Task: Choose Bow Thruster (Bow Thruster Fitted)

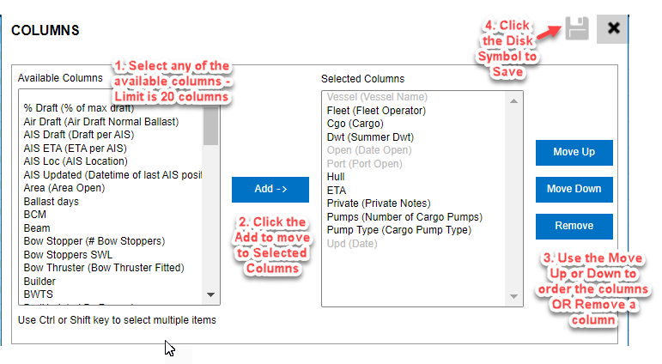Action: point(104,268)
